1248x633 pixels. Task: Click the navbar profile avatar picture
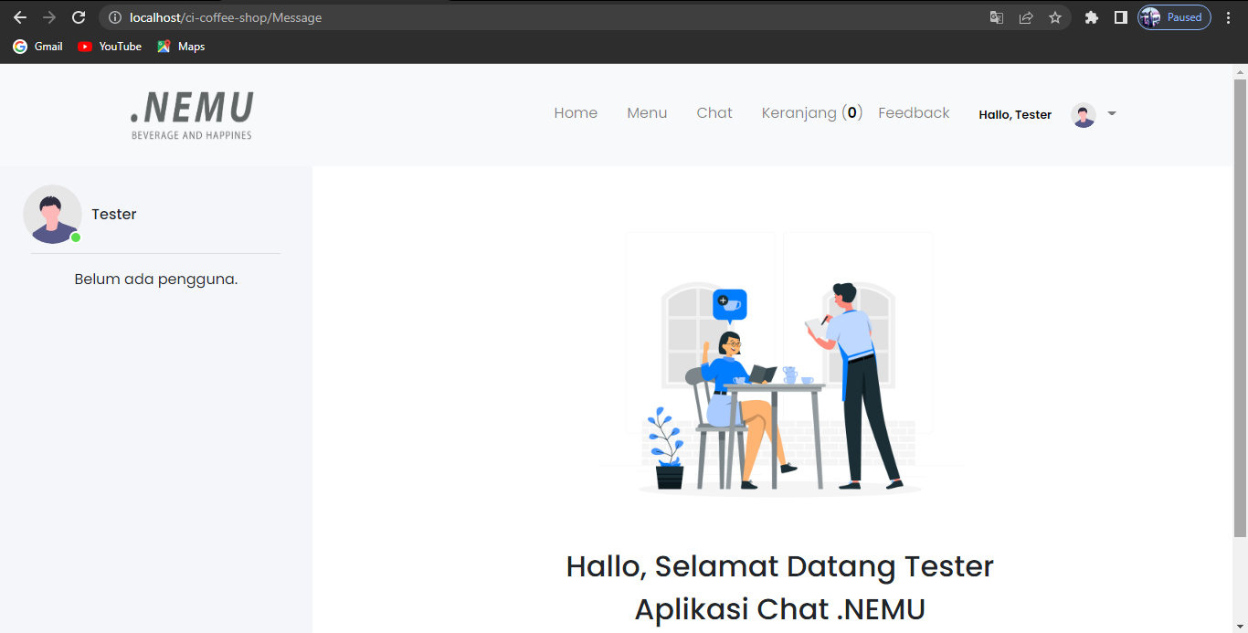(x=1083, y=114)
